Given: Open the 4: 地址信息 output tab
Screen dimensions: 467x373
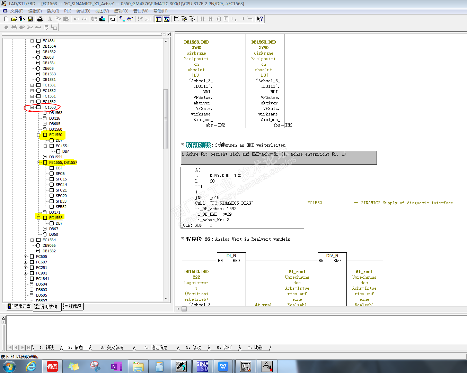Looking at the screenshot, I should click(156, 347).
